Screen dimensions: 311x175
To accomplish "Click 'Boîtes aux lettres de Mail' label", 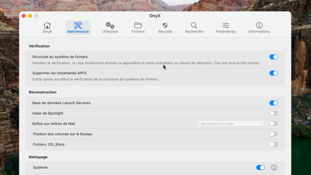I will coord(54,124).
